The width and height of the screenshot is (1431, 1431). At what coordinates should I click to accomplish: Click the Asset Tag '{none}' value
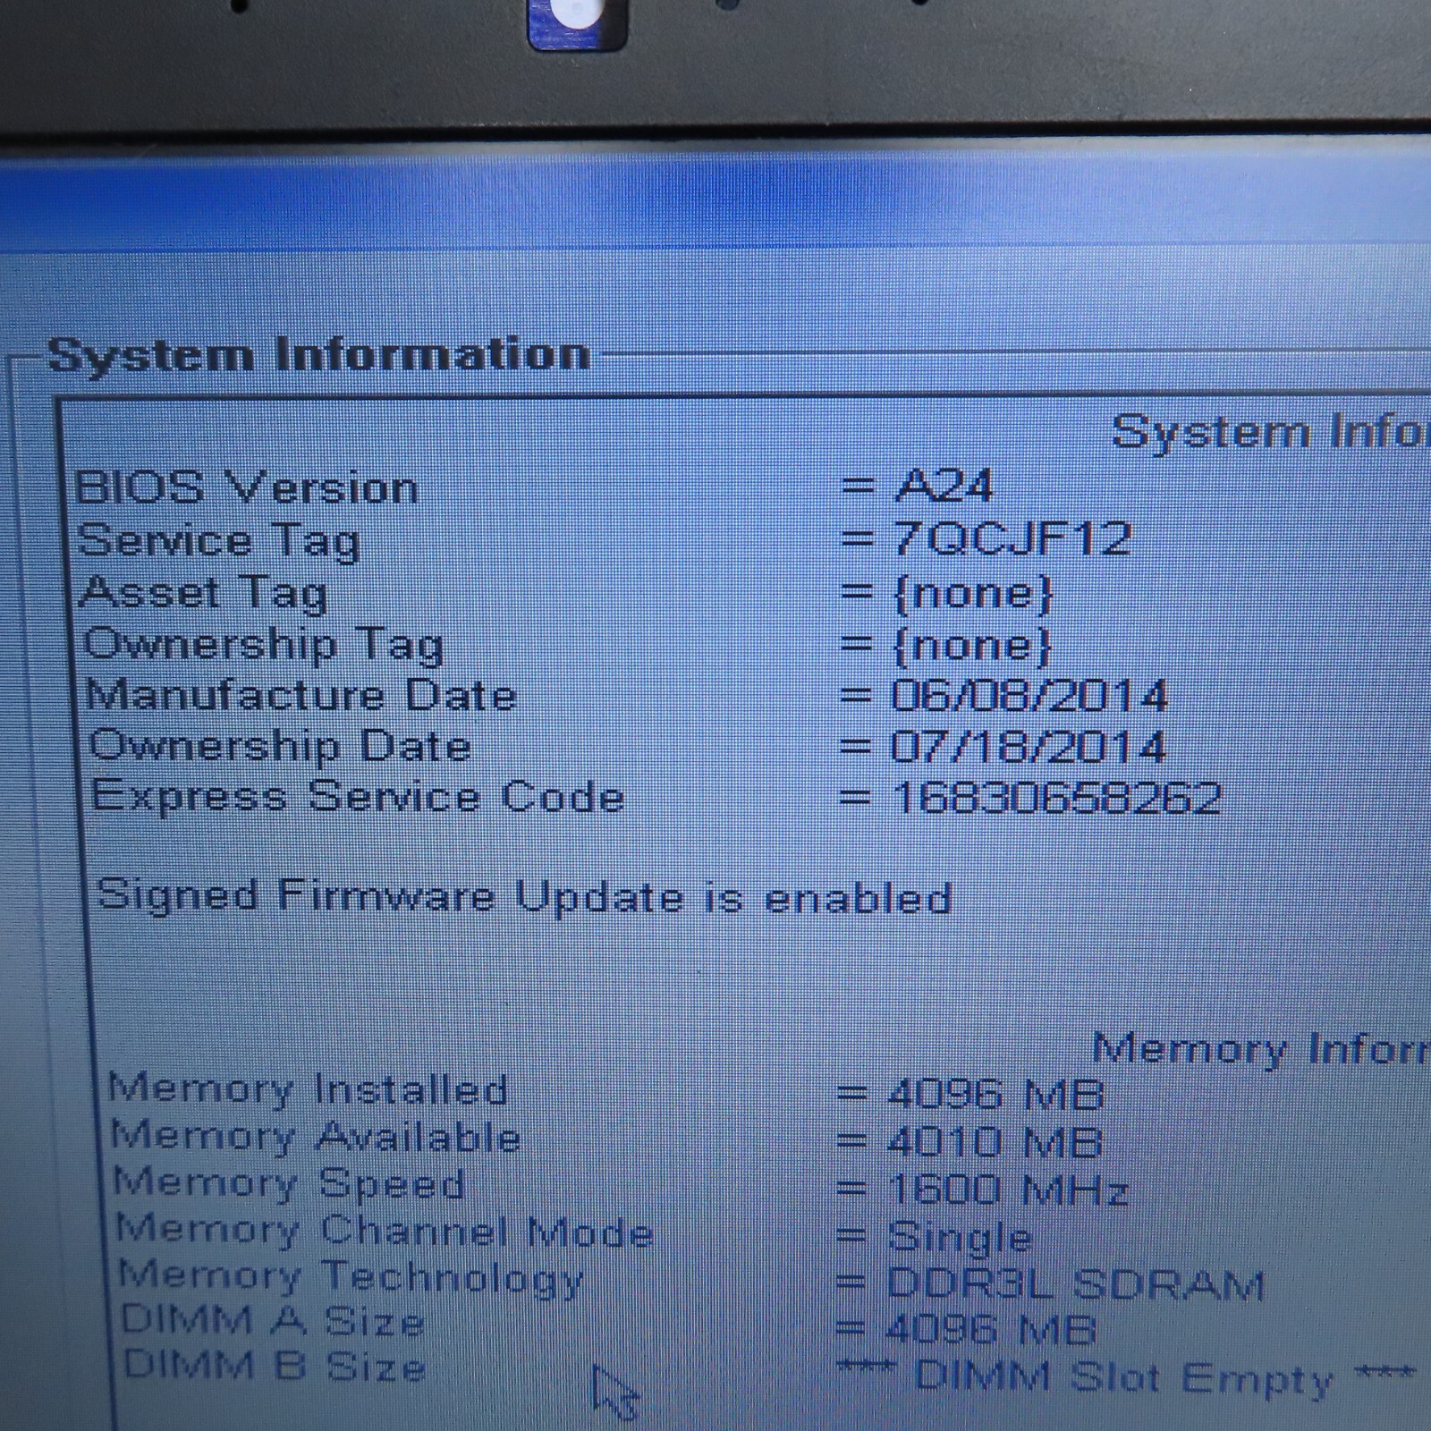coord(973,594)
